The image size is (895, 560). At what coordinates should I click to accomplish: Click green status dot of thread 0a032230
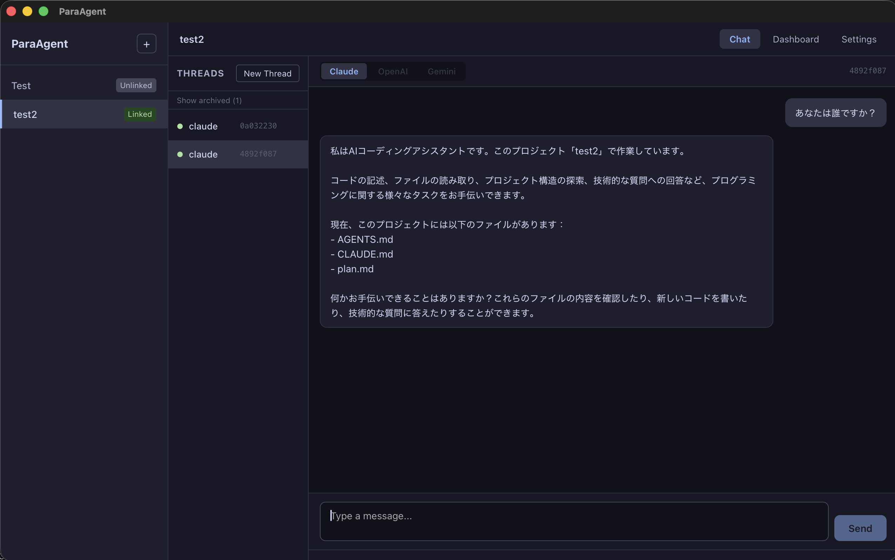pos(180,126)
